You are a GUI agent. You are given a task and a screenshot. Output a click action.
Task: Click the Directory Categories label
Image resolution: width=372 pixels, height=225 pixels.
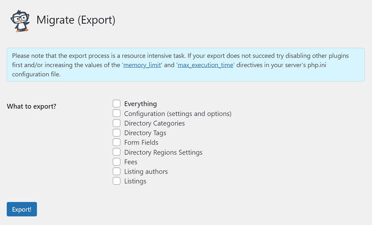155,123
